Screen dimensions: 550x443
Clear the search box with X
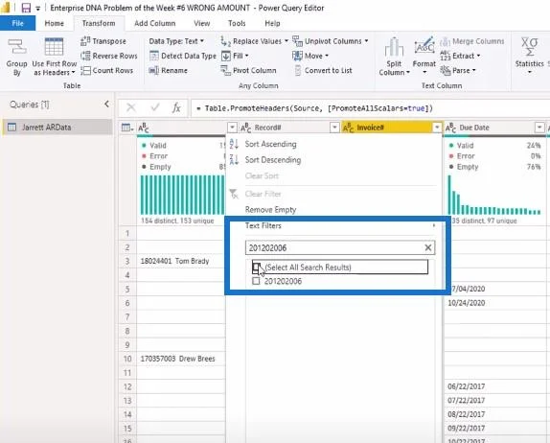point(428,247)
